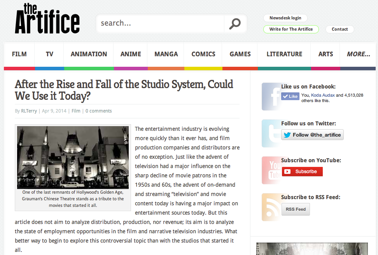Open the Grauman's Chinese Theatre photo
This screenshot has height=255, width=378.
coord(73,157)
